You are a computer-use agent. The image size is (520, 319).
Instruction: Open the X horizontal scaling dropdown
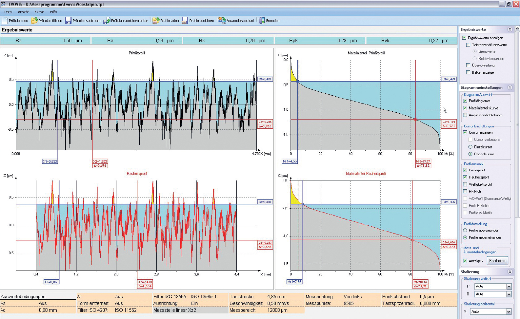click(x=509, y=311)
